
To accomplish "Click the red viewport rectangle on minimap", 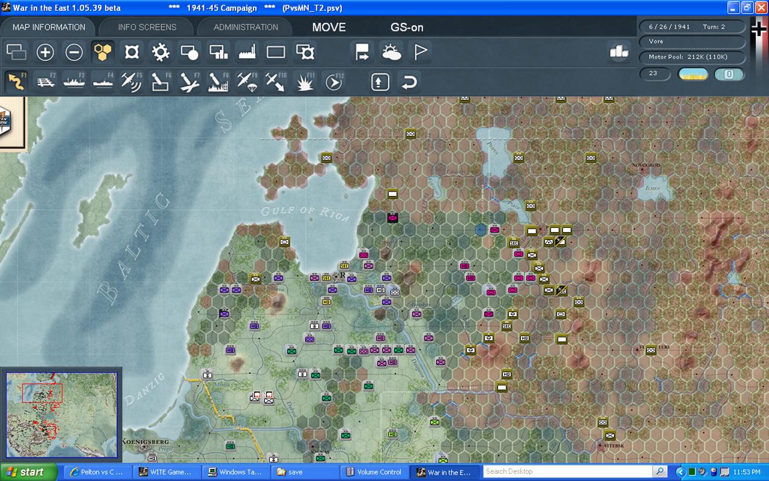I will click(42, 393).
